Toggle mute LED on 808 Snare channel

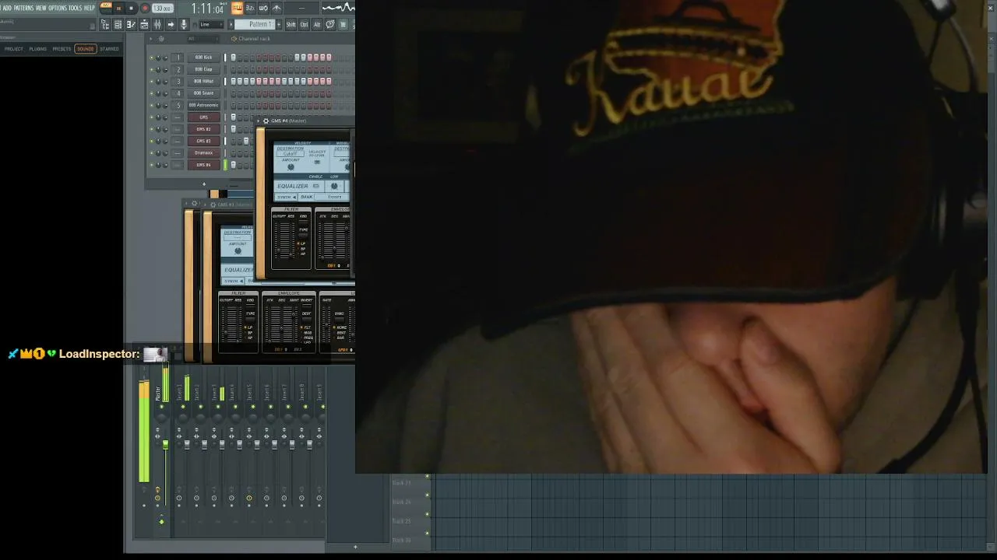tap(151, 93)
